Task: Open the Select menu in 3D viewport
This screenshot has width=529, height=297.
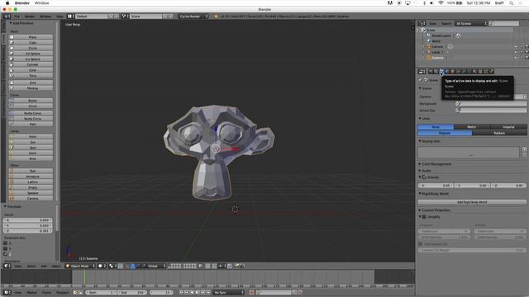Action: pyautogui.click(x=31, y=266)
